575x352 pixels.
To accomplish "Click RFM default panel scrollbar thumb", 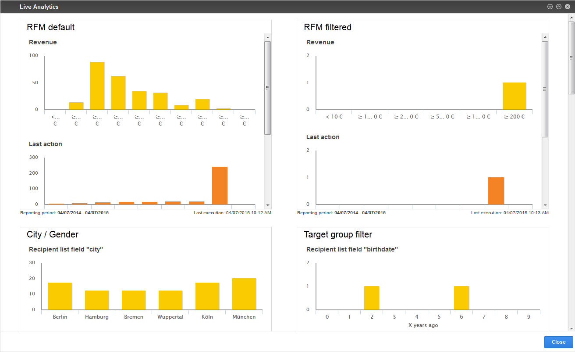I will click(x=267, y=88).
